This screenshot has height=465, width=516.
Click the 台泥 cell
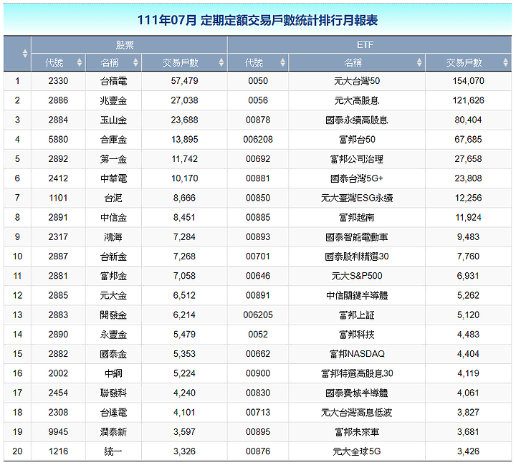[x=113, y=198]
